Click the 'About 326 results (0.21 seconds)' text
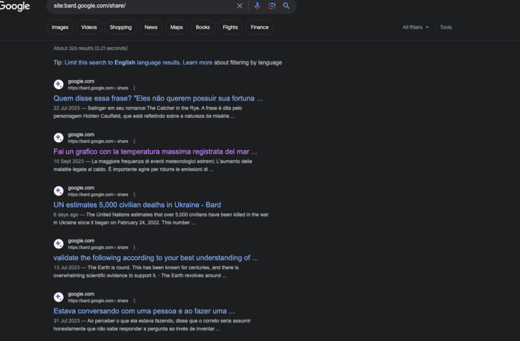The width and height of the screenshot is (520, 341). (90, 48)
